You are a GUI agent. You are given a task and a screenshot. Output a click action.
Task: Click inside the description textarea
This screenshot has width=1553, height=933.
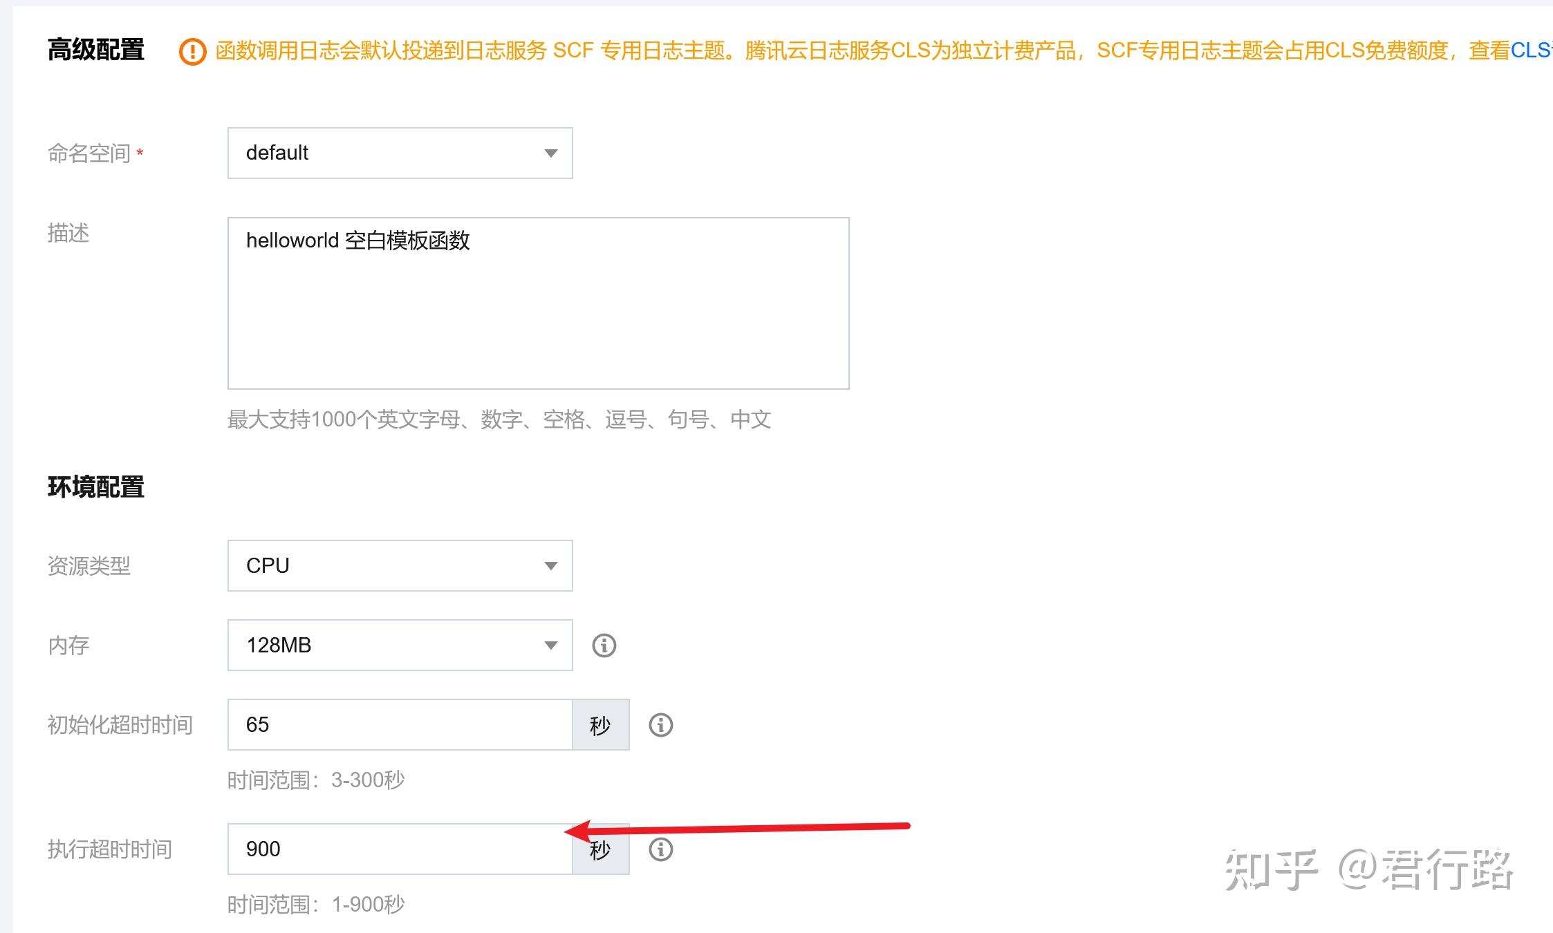click(x=538, y=304)
